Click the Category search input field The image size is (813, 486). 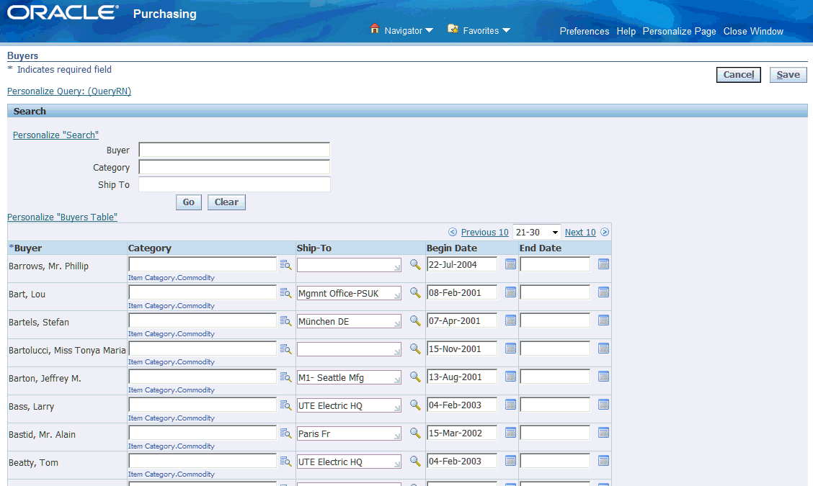pos(234,167)
